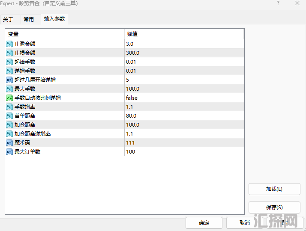Click the integer icon beside 超过几层开始递增

click(9, 80)
